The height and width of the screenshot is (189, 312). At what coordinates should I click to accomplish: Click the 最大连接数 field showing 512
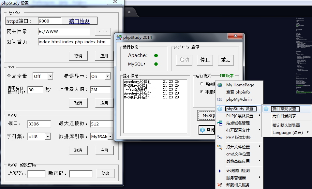point(102,124)
